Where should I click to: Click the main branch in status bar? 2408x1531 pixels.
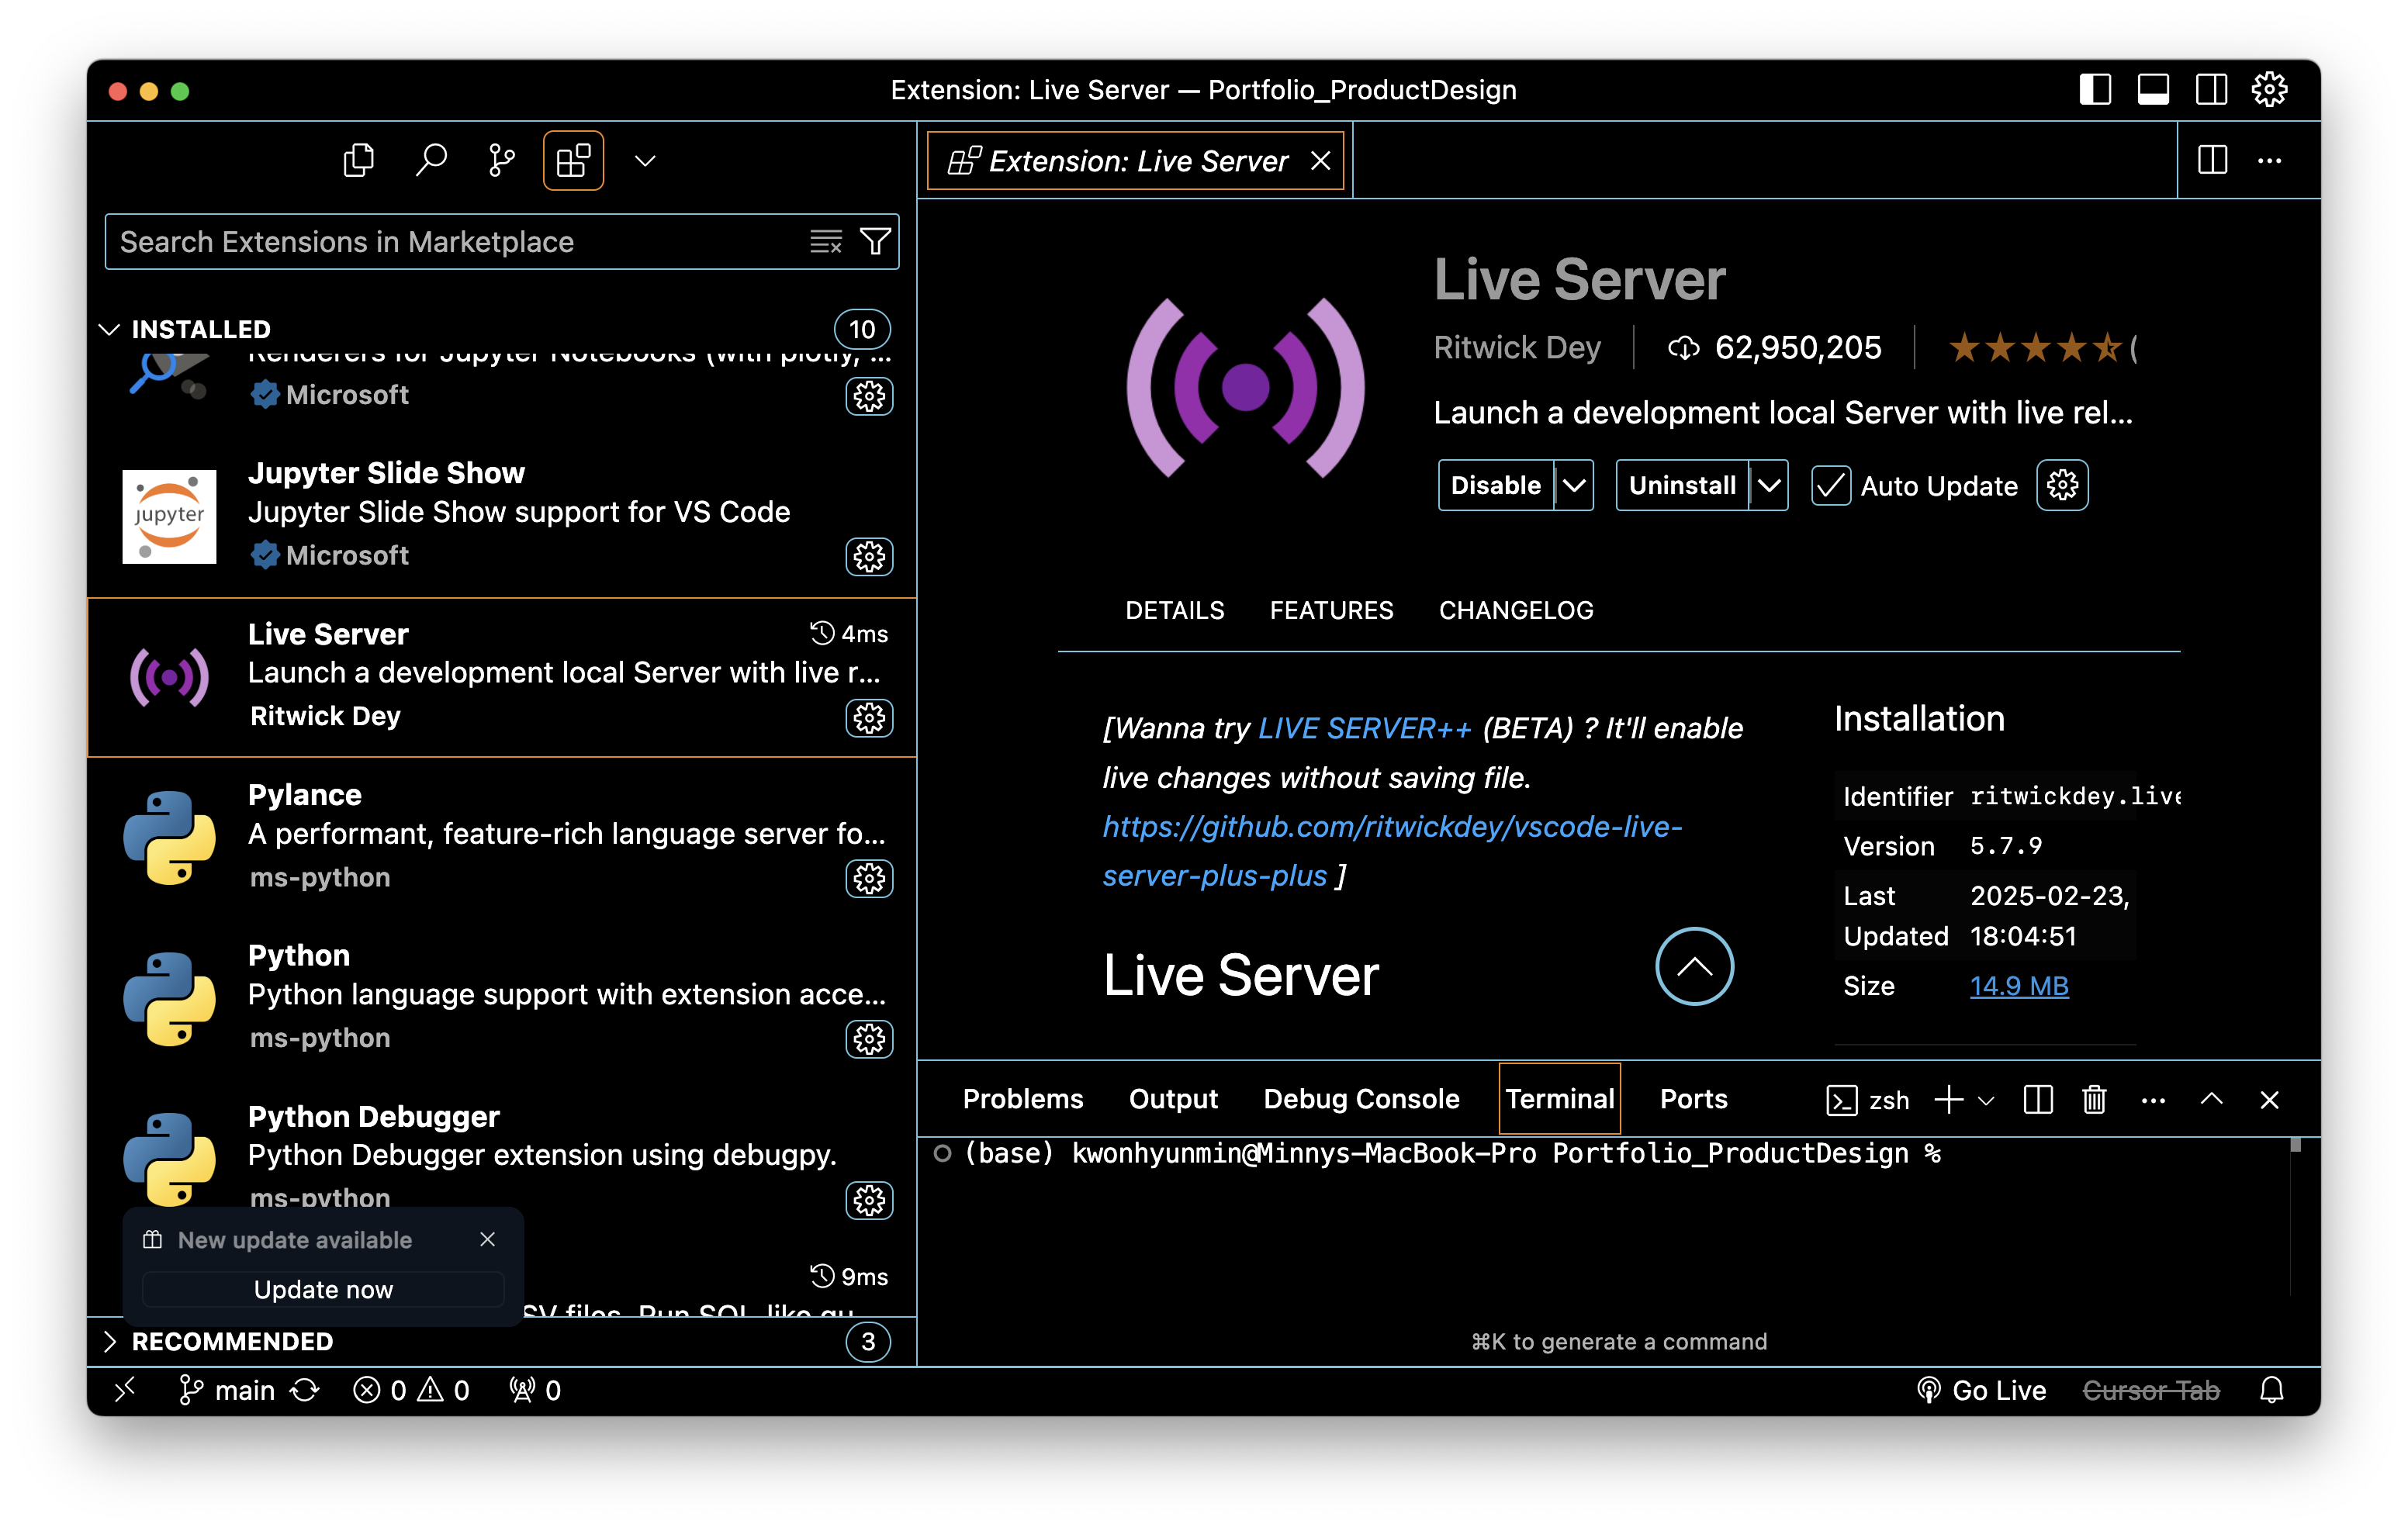point(226,1391)
